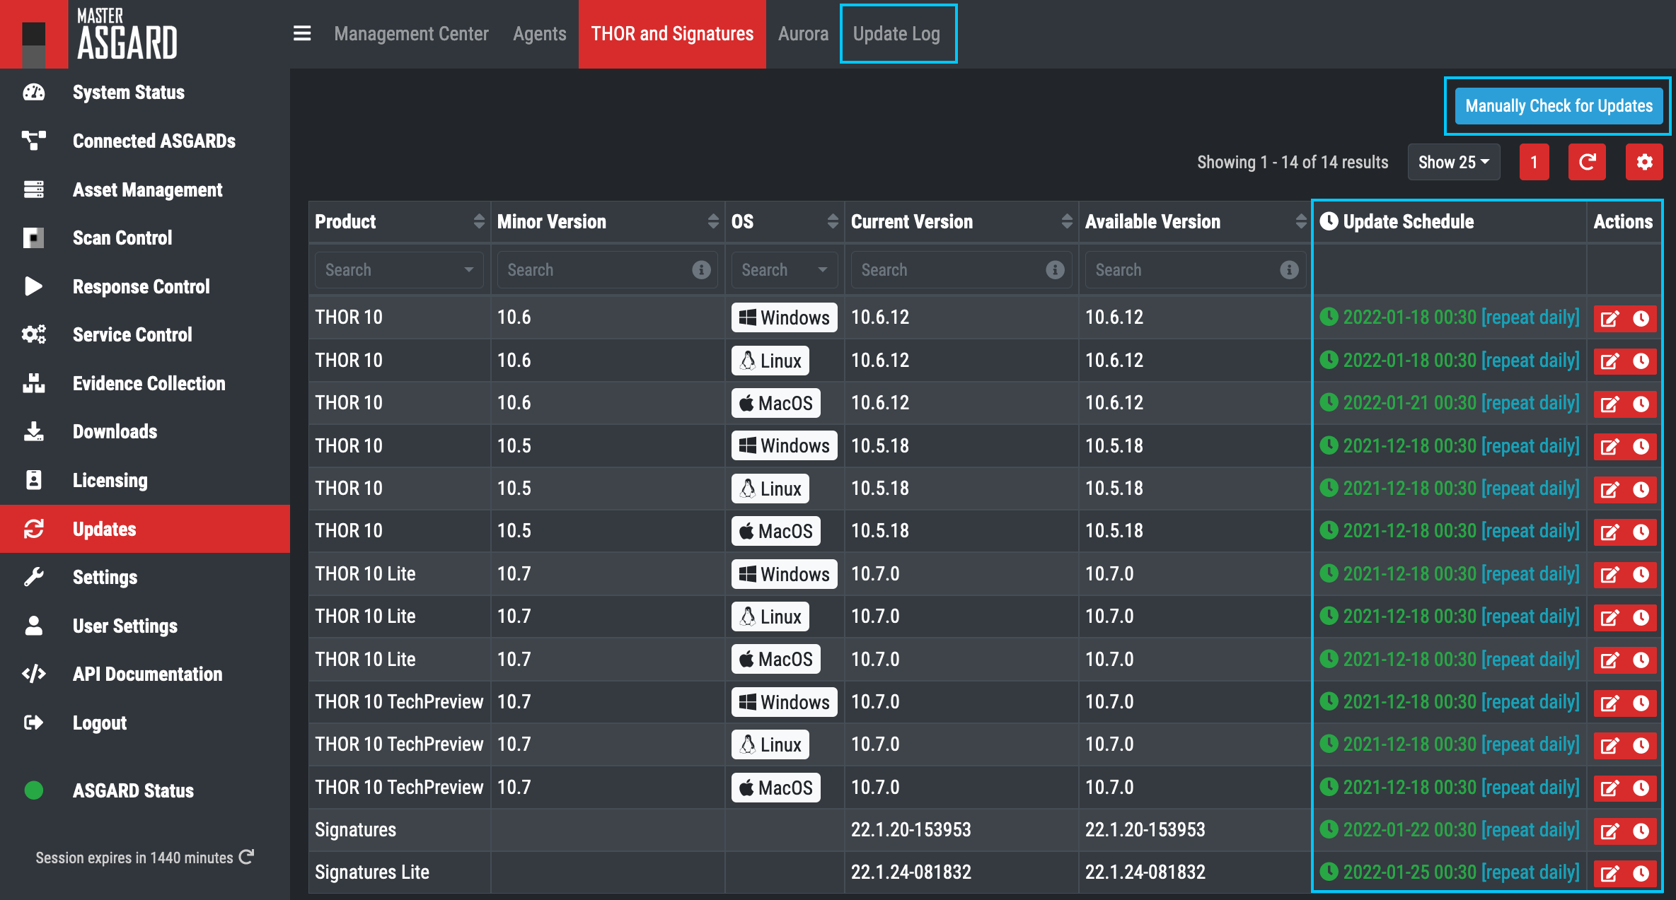Switch to the Update Log tab

[896, 33]
